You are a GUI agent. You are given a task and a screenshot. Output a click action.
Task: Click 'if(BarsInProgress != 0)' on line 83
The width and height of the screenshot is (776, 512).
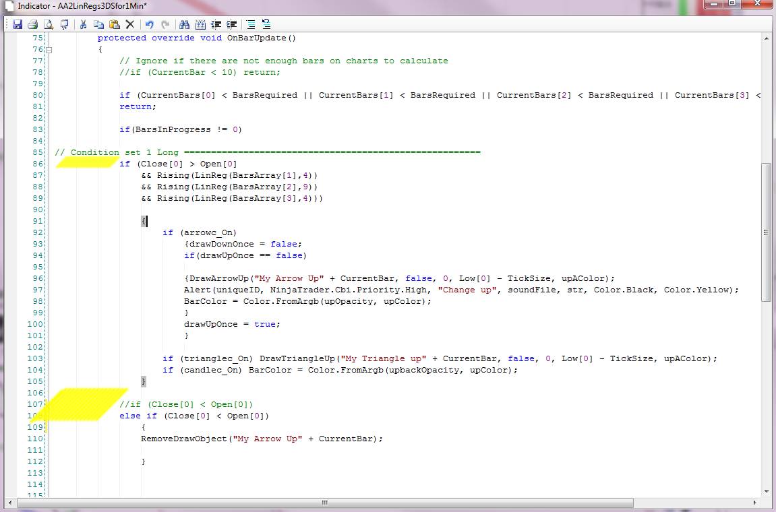(181, 129)
